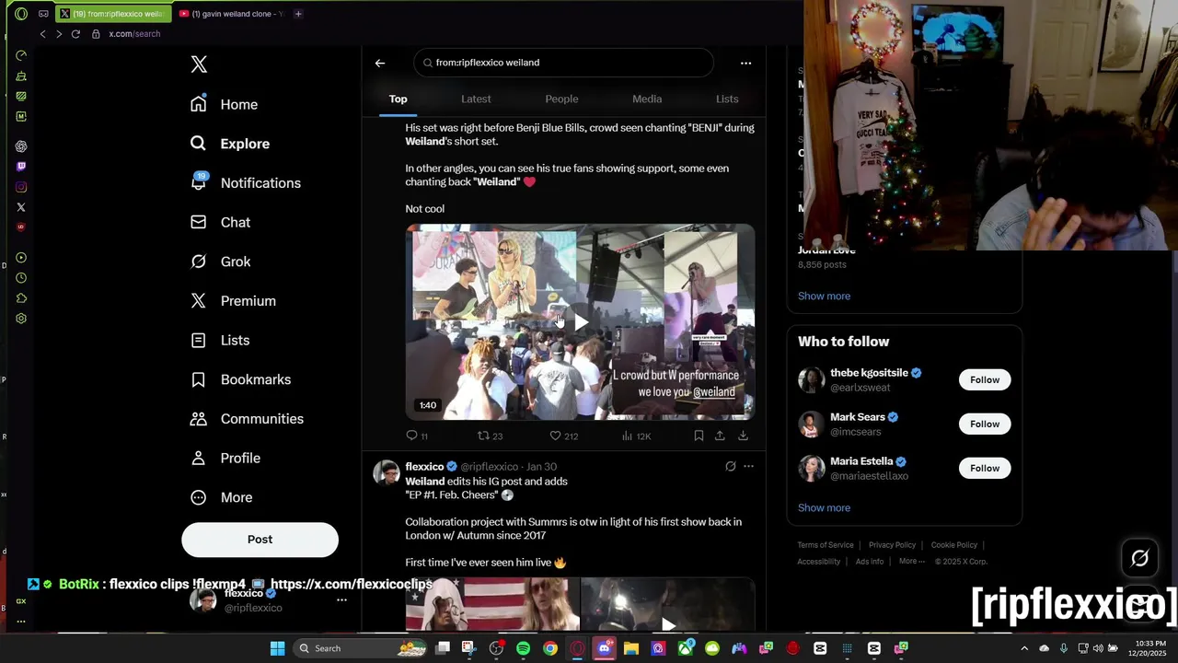Screen dimensions: 1178x663
Task: Follow Maria Estella
Action: pos(985,468)
